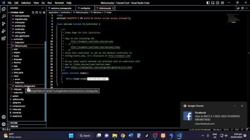Image resolution: width=250 pixels, height=140 pixels.
Task: Click the code minimap preview
Action: [x=234, y=18]
